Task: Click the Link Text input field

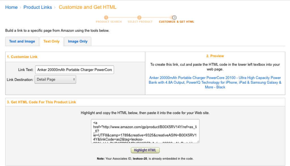Action: 74,70
